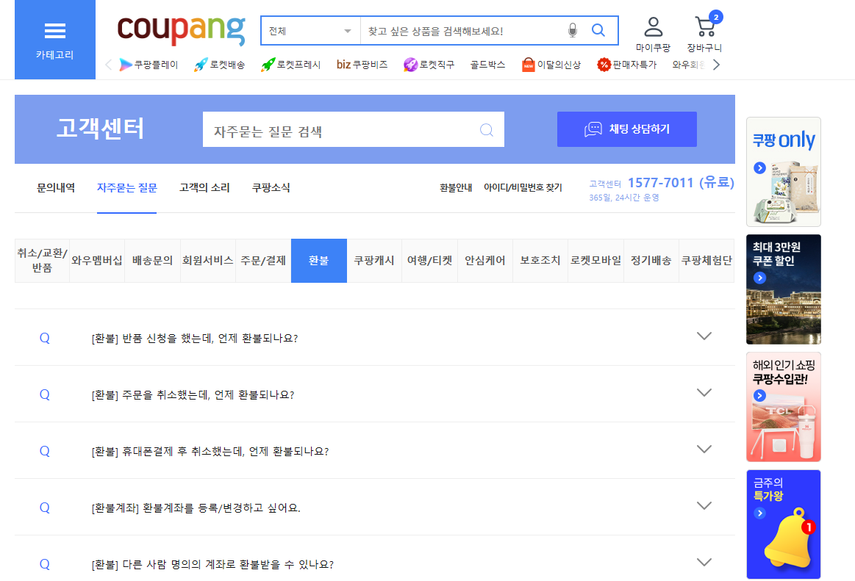Select 안심케어 FAQ category
Viewport: 855px width, 581px height.
(484, 261)
